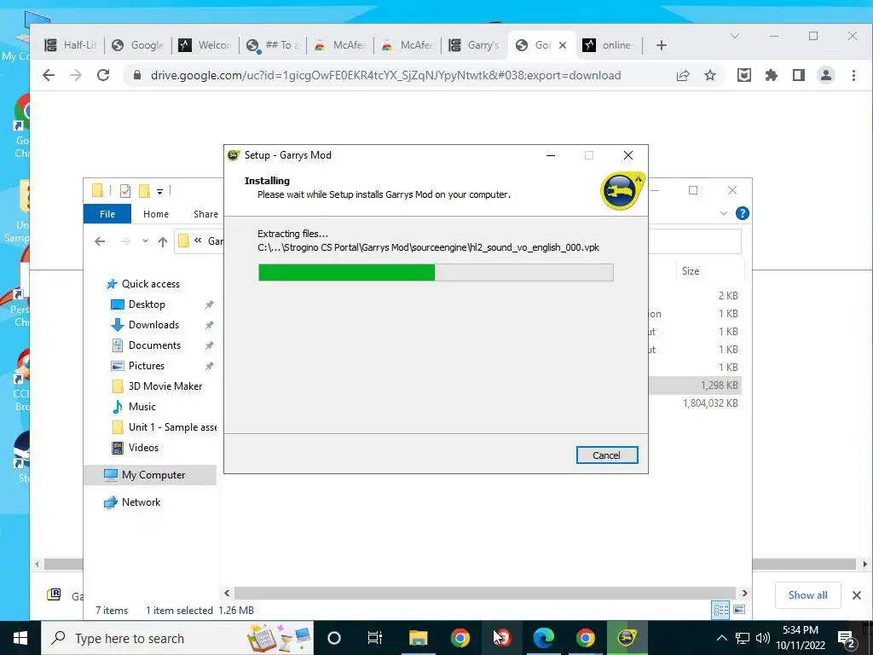Open Microsoft Edge from taskbar
Image resolution: width=873 pixels, height=655 pixels.
tap(543, 638)
